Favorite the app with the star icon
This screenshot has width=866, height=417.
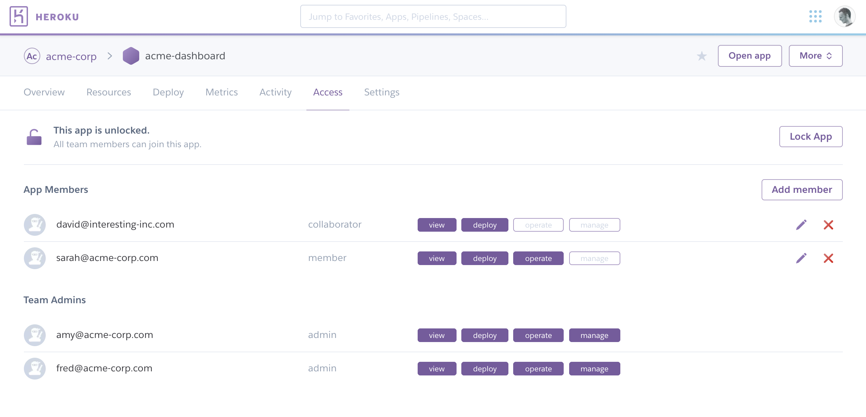702,56
